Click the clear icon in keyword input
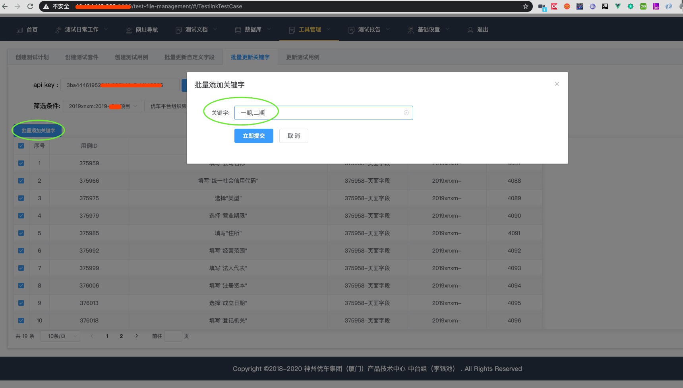 (406, 113)
